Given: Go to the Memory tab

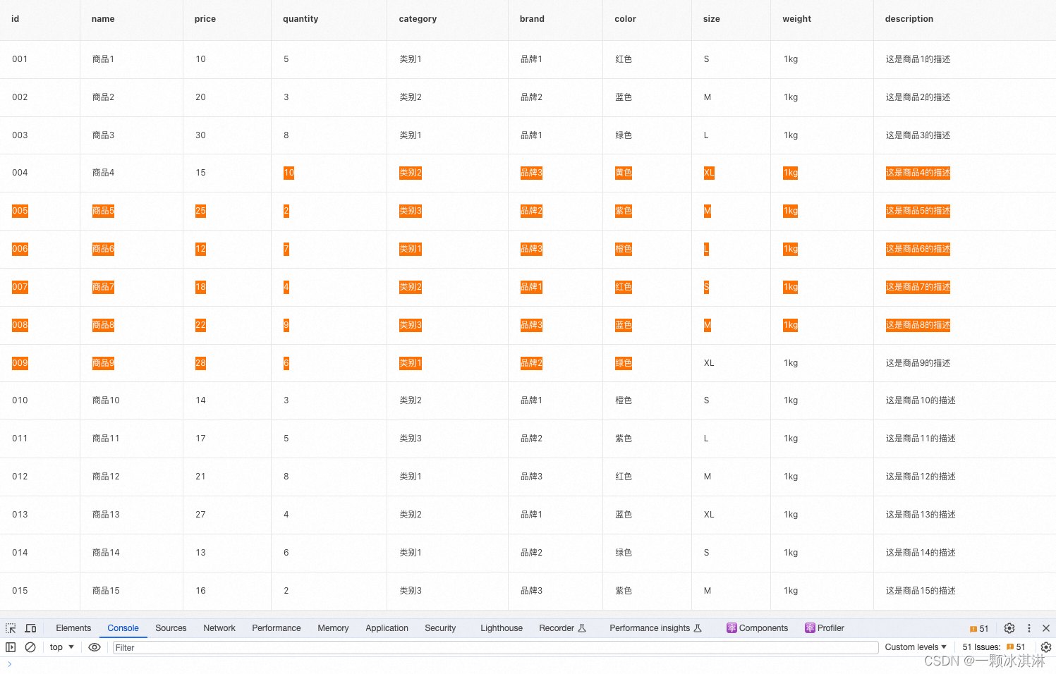Looking at the screenshot, I should (x=333, y=628).
